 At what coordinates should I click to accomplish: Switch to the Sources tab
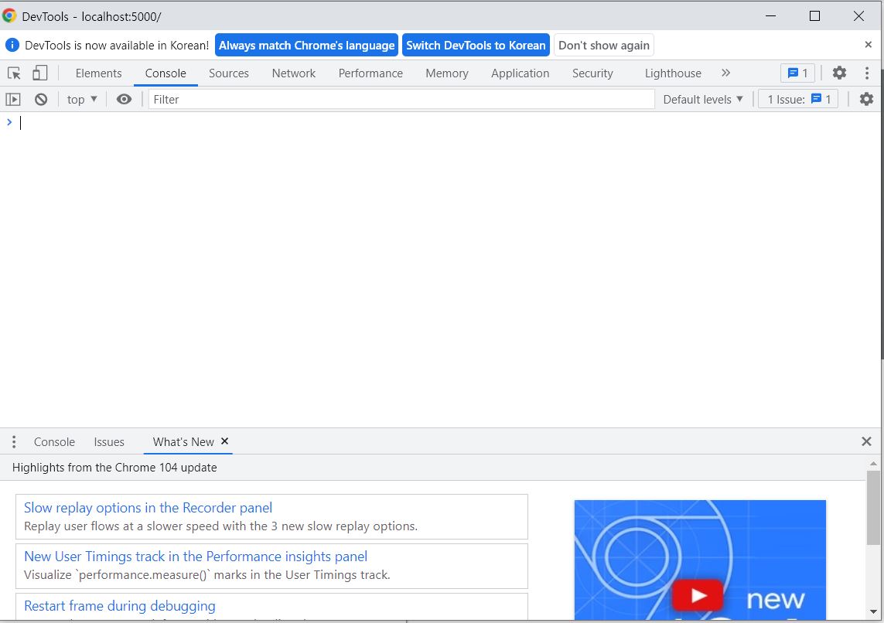[229, 73]
